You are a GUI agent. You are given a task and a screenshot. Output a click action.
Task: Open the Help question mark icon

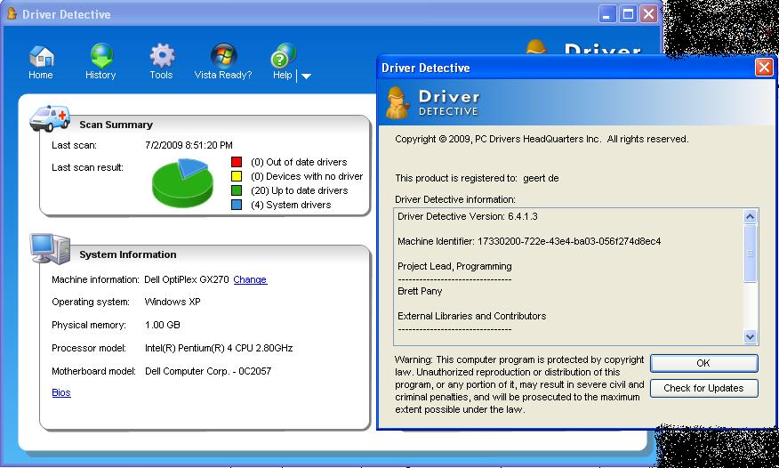point(283,56)
